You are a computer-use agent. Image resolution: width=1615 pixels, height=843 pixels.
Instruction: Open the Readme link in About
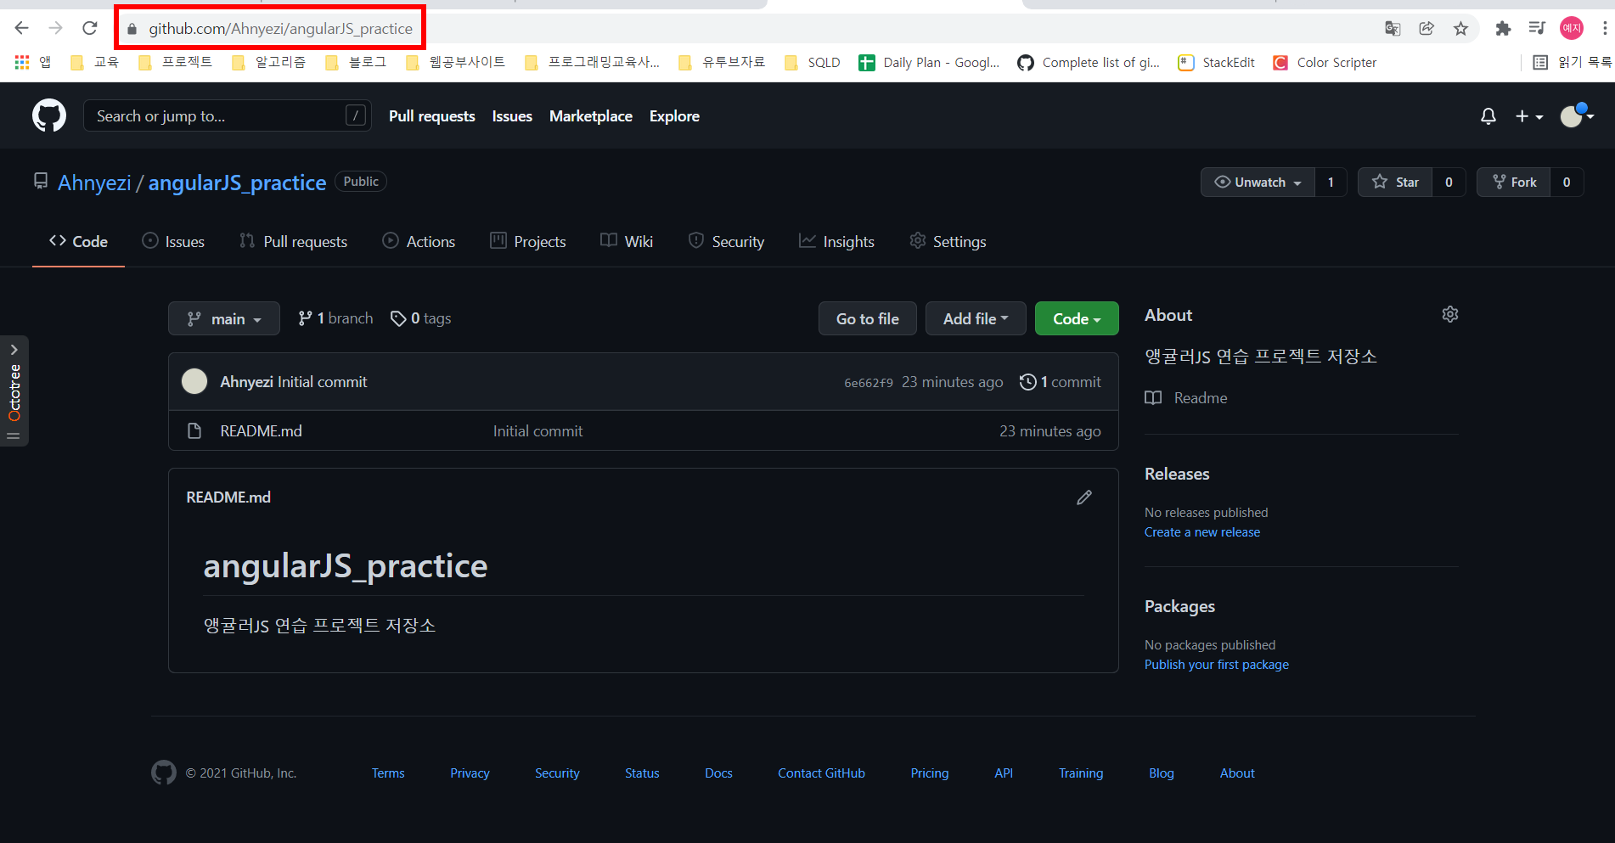point(1186,398)
